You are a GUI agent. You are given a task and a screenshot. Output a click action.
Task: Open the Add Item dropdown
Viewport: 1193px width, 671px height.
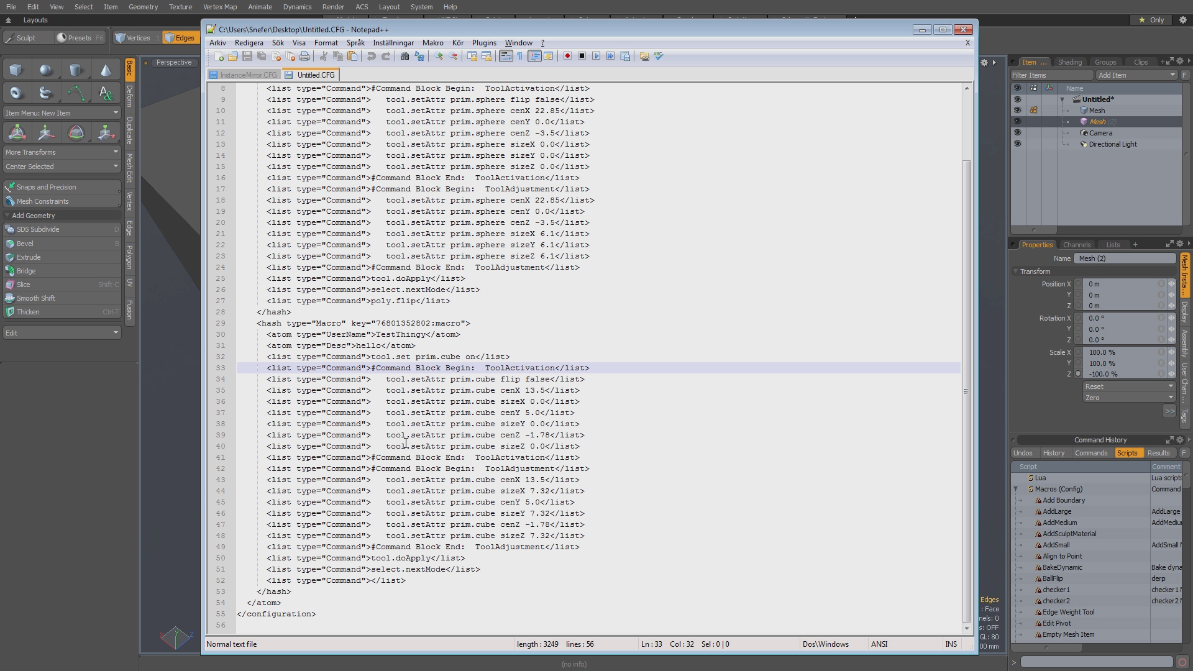(x=1136, y=75)
